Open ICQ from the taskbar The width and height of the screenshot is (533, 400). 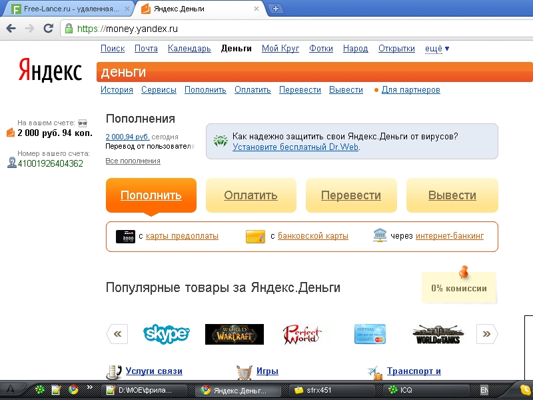pos(427,390)
